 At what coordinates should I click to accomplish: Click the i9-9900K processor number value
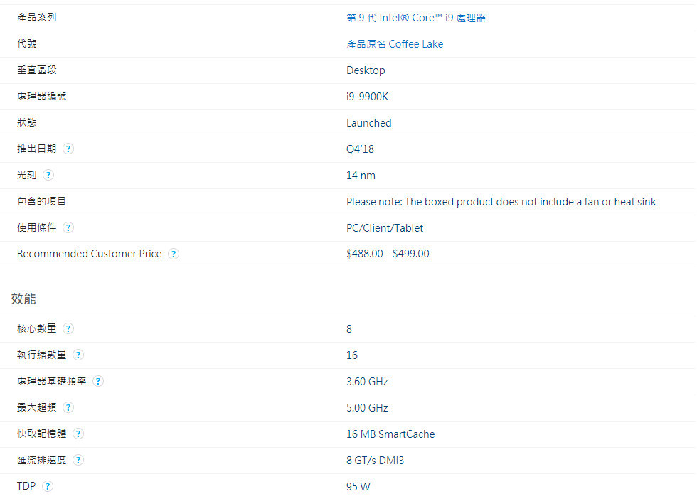(x=367, y=97)
